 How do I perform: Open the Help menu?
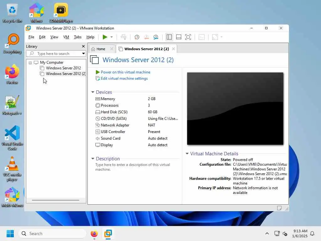[x=90, y=37]
